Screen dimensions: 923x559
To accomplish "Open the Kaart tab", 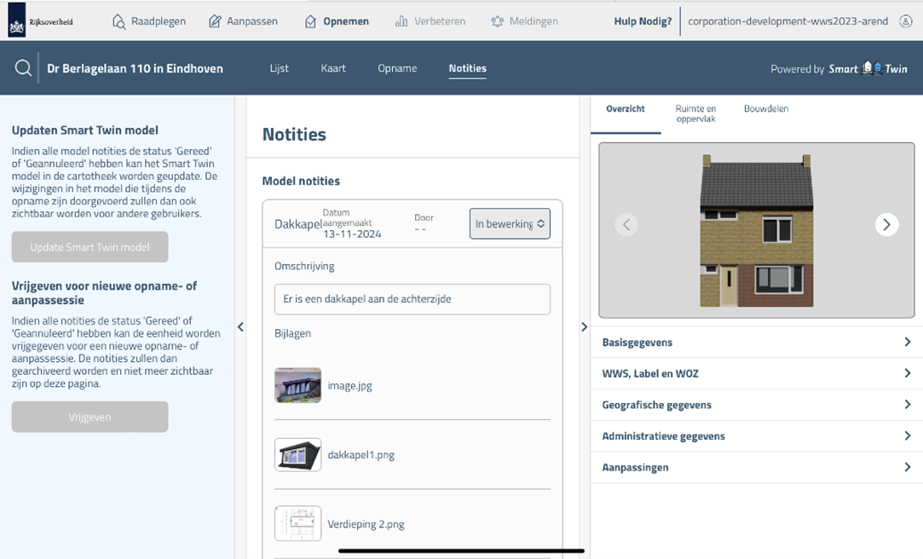I will pyautogui.click(x=333, y=67).
